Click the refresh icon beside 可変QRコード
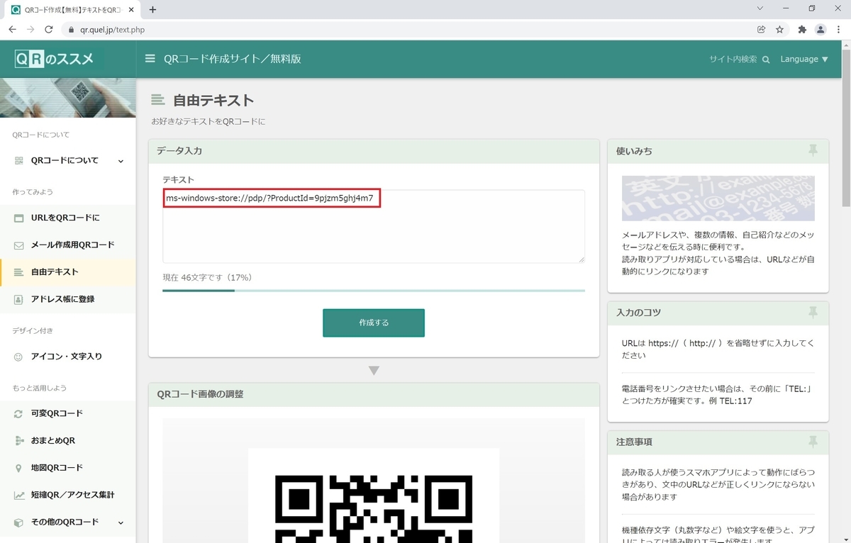This screenshot has width=851, height=543. coord(19,414)
